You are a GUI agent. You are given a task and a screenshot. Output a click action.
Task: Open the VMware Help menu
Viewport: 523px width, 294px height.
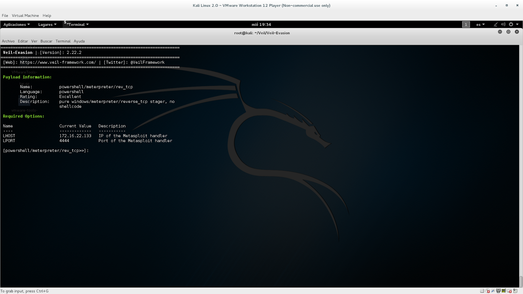click(x=47, y=15)
